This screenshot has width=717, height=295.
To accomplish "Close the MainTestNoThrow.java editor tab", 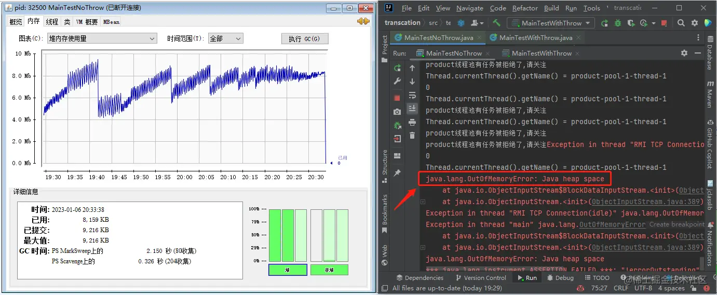I will (x=479, y=38).
